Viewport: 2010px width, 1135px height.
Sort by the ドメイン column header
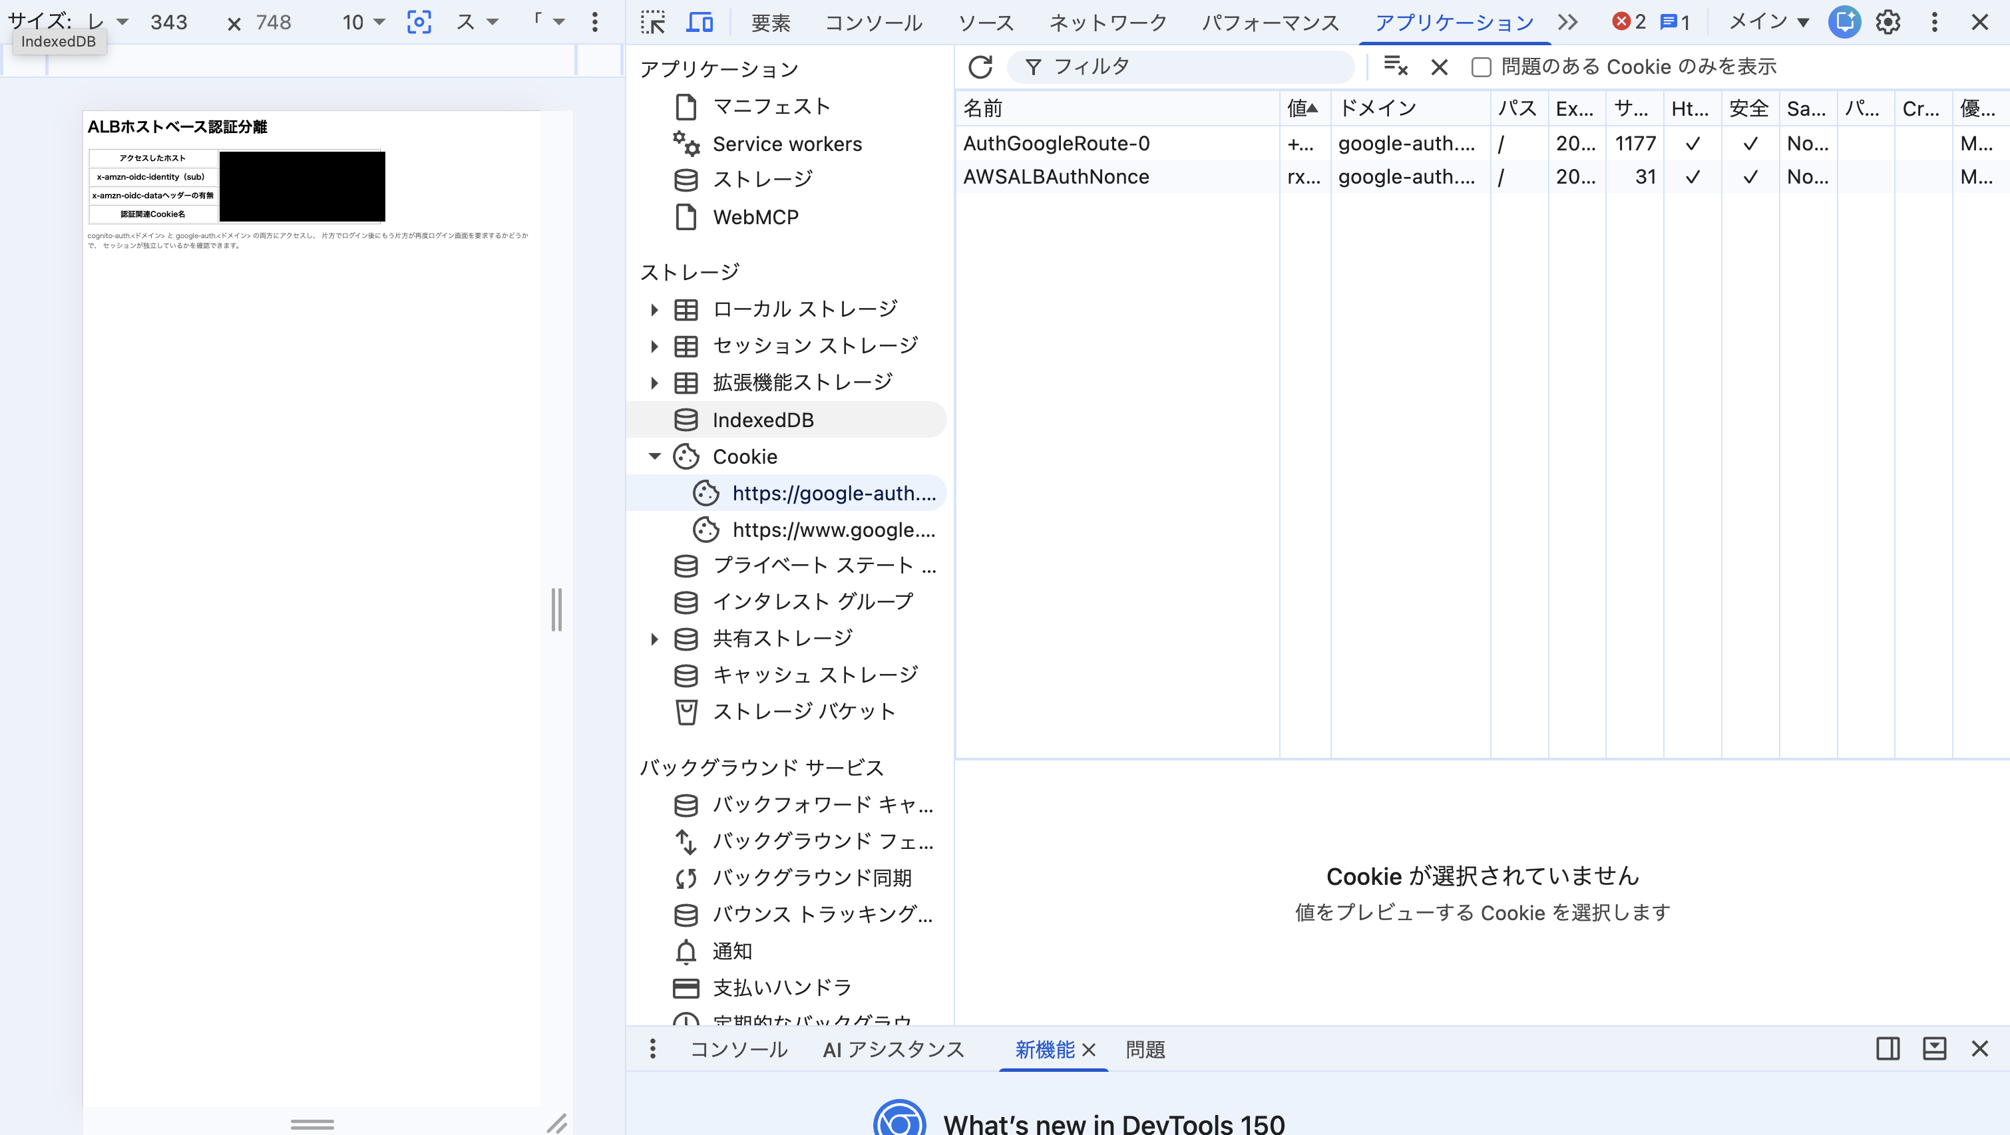[1411, 108]
